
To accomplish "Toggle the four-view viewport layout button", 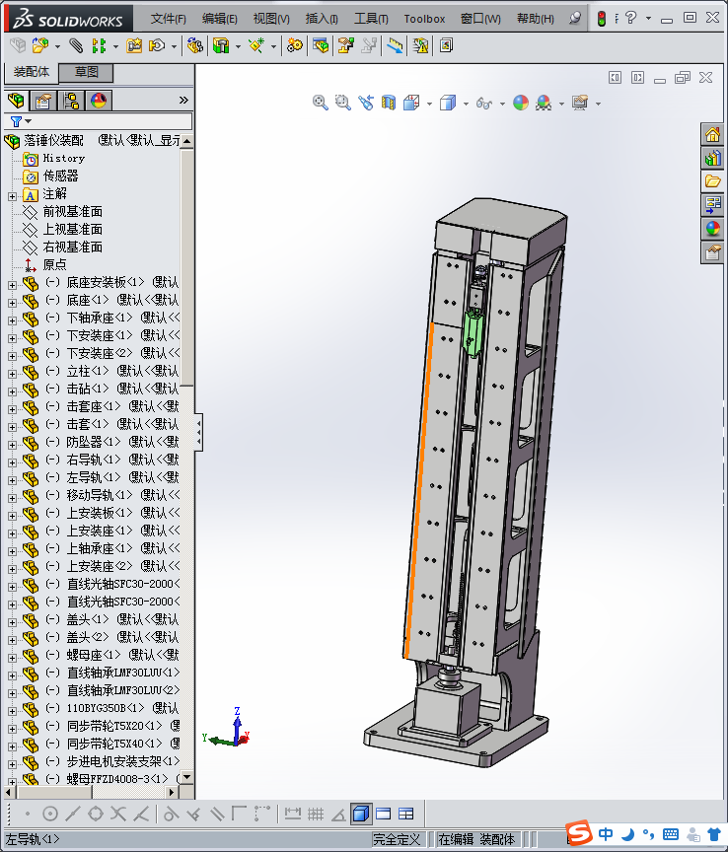I will point(406,814).
